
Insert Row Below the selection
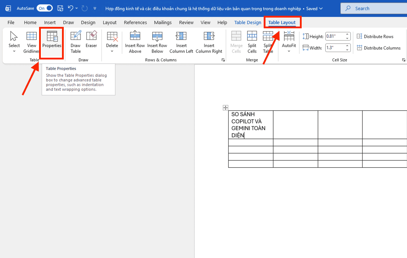157,42
